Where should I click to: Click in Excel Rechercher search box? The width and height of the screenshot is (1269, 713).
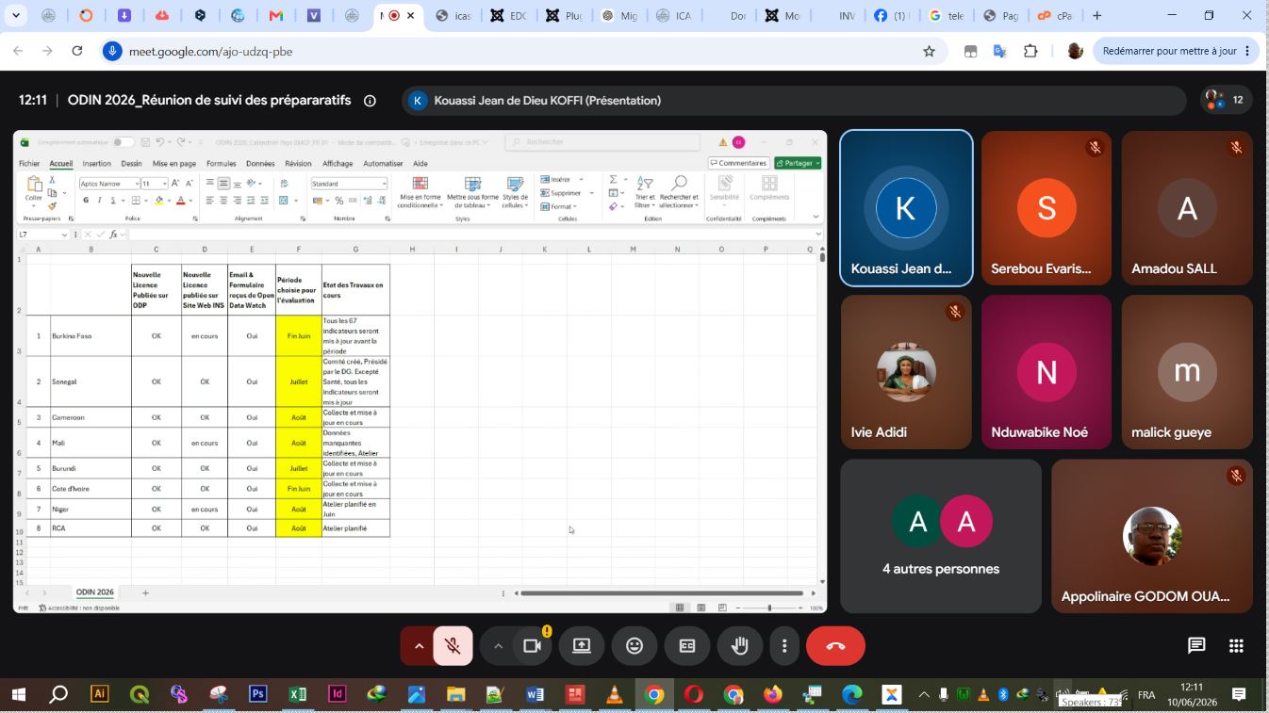(602, 142)
